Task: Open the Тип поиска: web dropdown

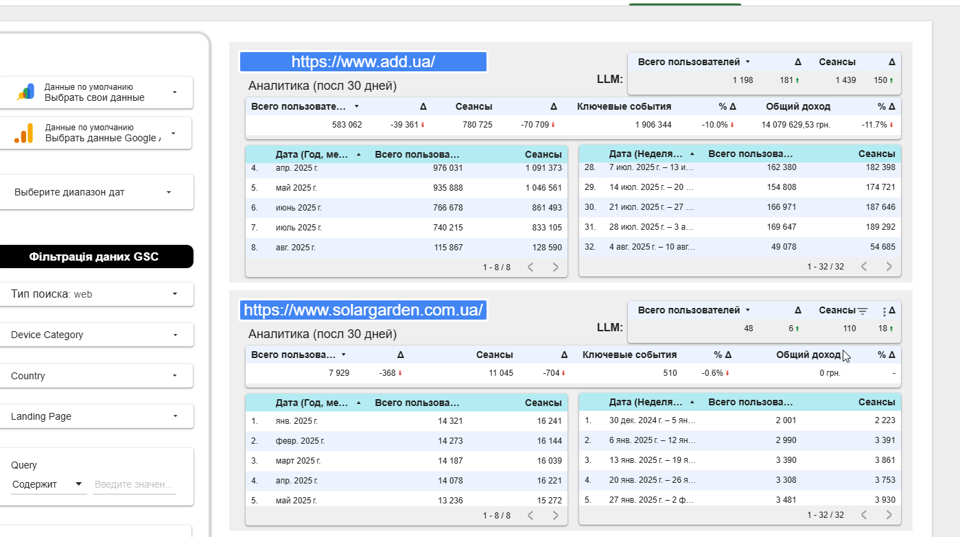Action: [x=96, y=294]
